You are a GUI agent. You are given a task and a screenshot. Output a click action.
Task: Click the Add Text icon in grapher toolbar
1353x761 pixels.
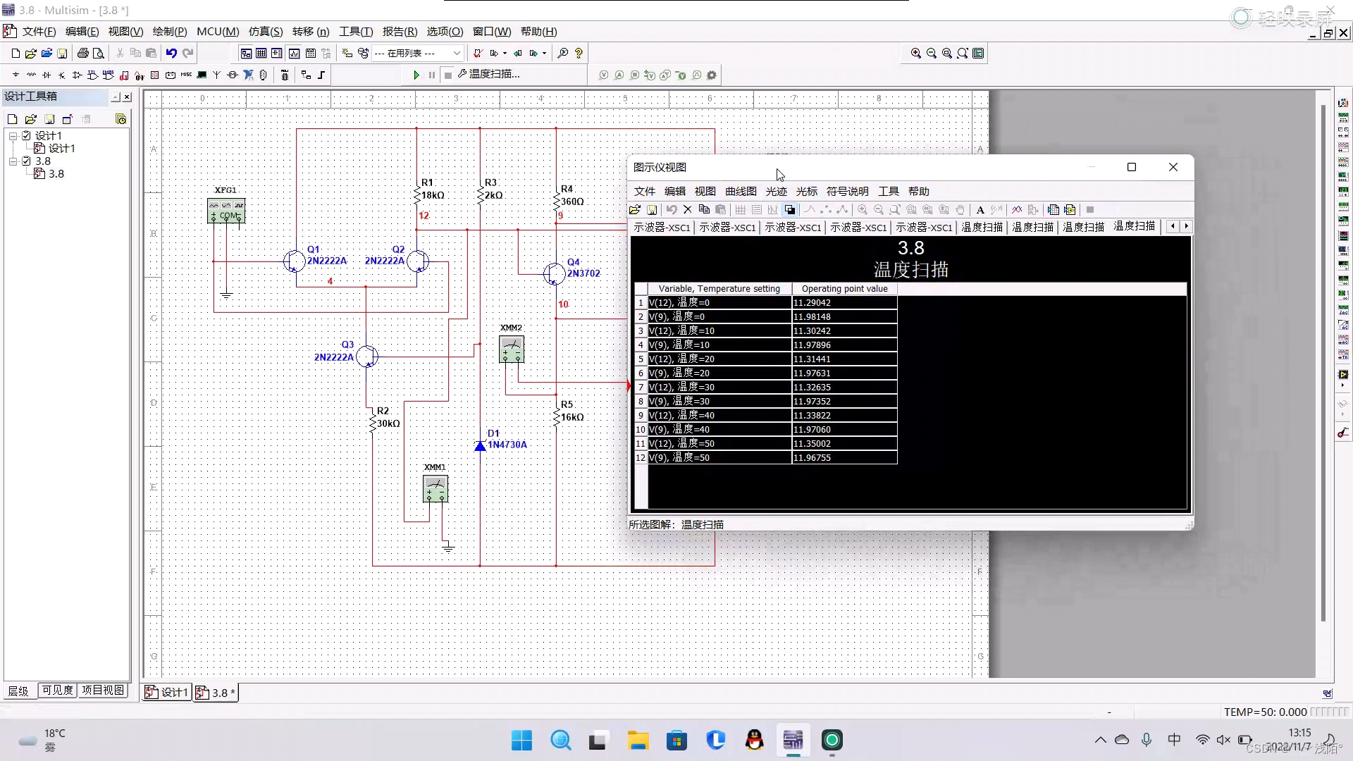tap(980, 210)
